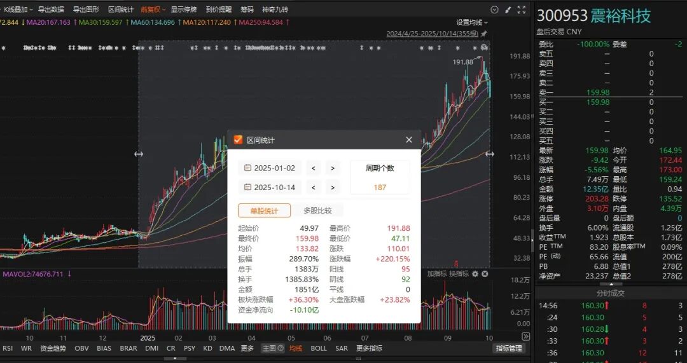Open the 导出数据 menu item

pos(51,9)
